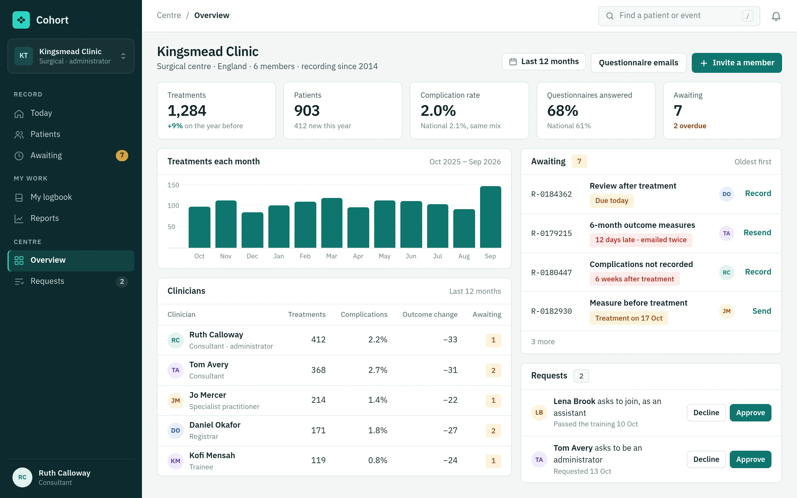Click the Sep bar in the chart
Image resolution: width=797 pixels, height=498 pixels.
(490, 217)
